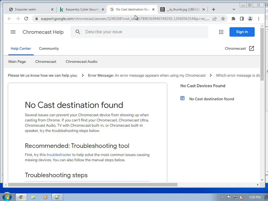
Task: Select the Community tab
Action: pos(49,48)
